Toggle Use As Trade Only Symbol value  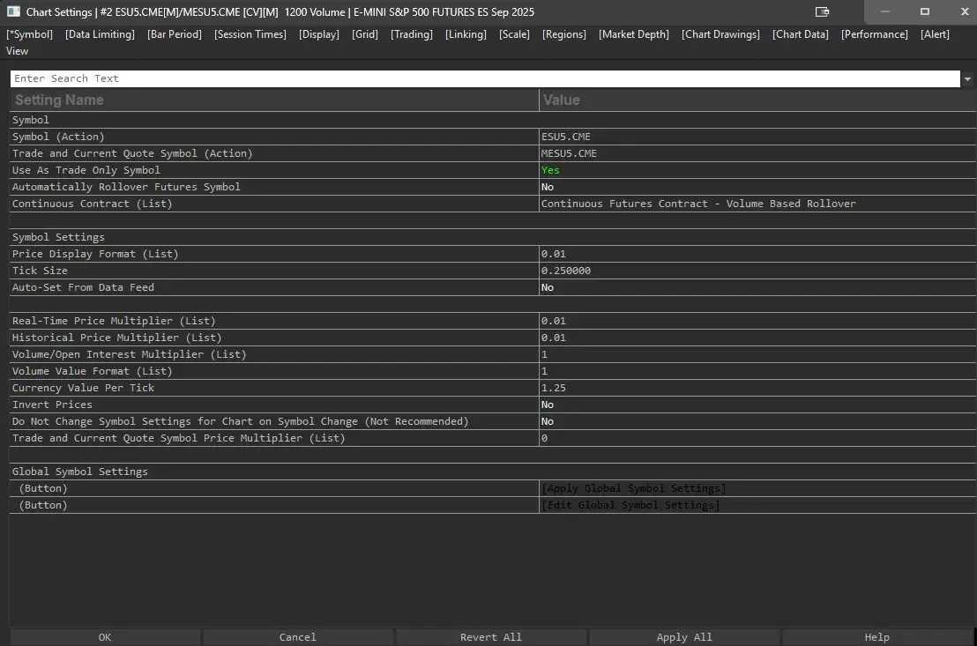tap(550, 170)
